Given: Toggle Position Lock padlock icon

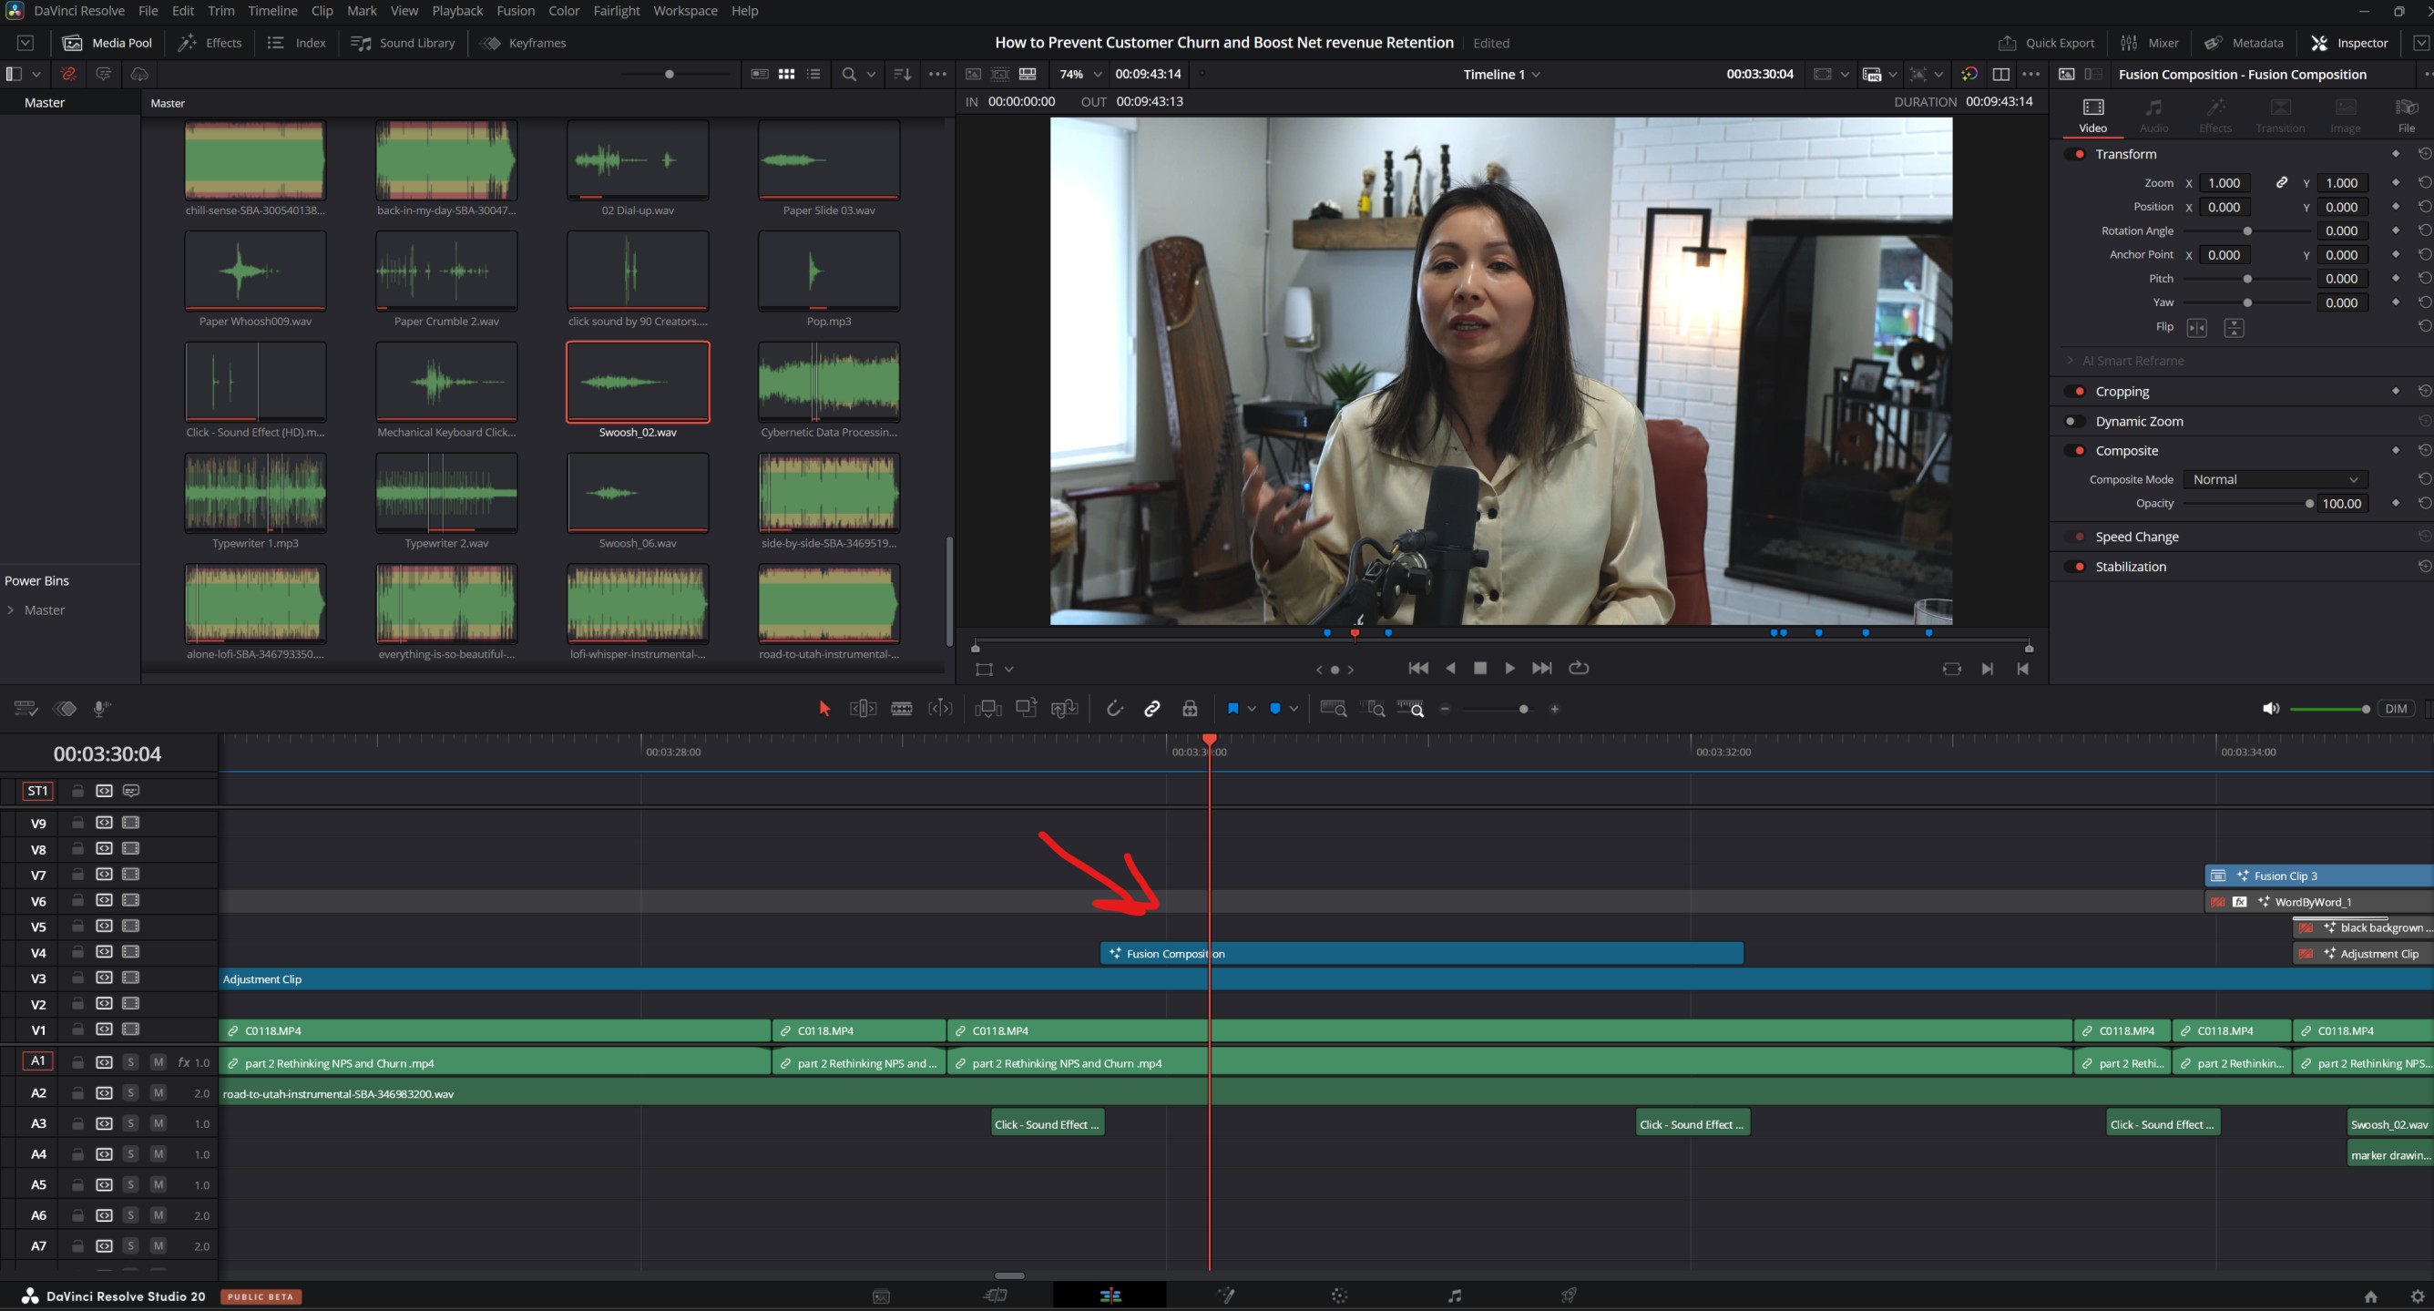Looking at the screenshot, I should 1190,709.
